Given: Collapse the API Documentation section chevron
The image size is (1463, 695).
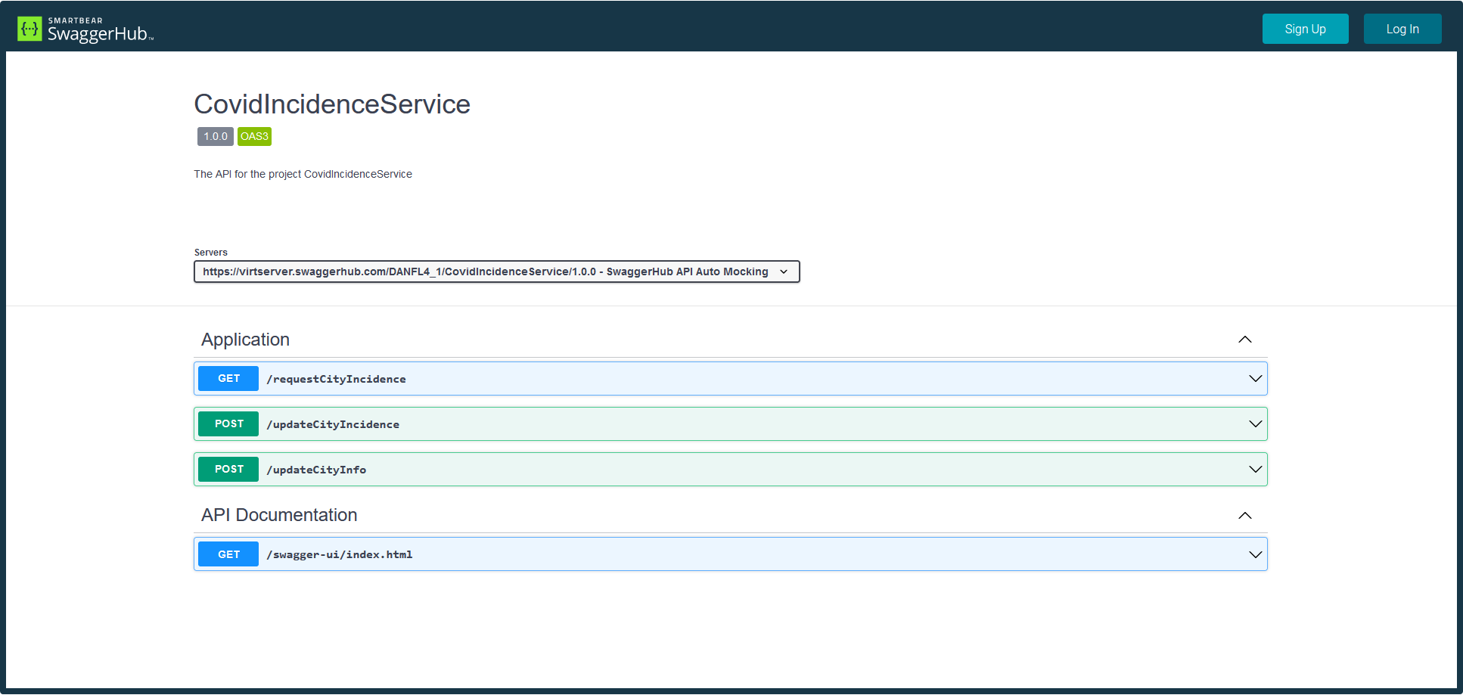Looking at the screenshot, I should (1245, 515).
